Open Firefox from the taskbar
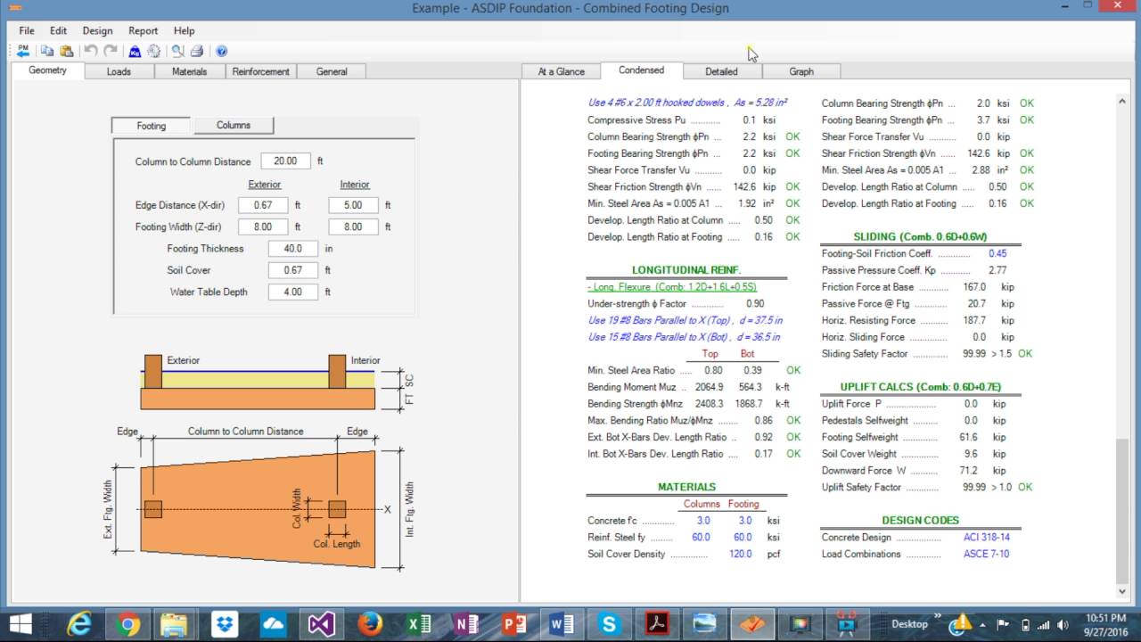The height and width of the screenshot is (642, 1141). pyautogui.click(x=369, y=624)
